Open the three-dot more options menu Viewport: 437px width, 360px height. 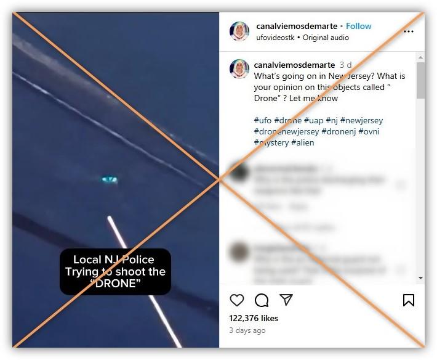(x=409, y=31)
